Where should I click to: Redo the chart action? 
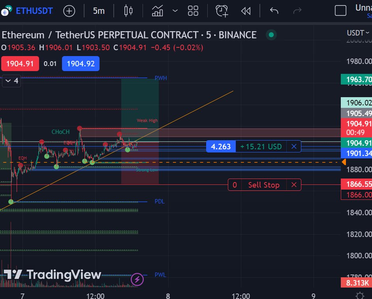297,11
